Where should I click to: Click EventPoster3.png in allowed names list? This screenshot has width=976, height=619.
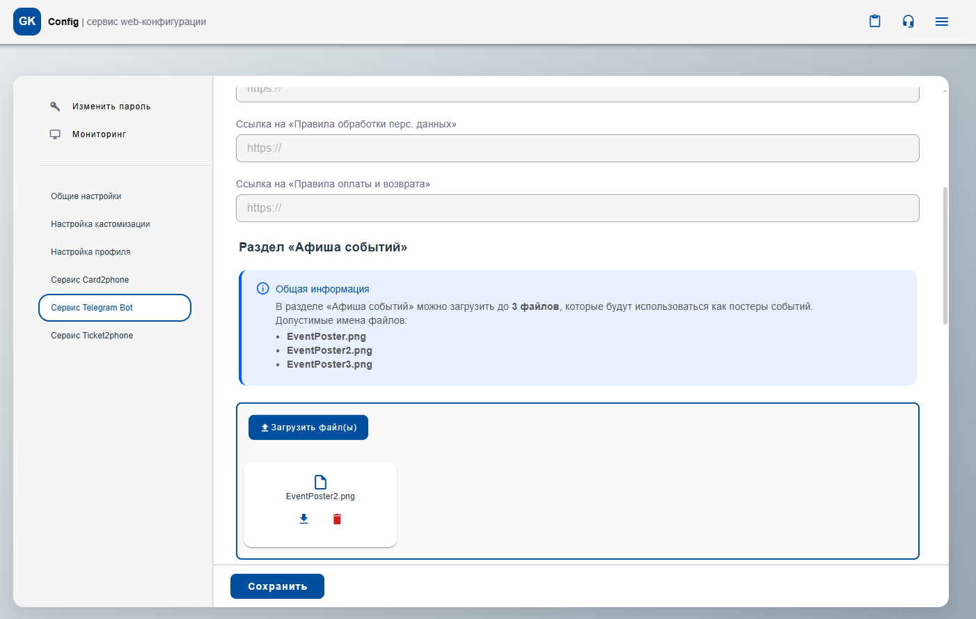[329, 364]
